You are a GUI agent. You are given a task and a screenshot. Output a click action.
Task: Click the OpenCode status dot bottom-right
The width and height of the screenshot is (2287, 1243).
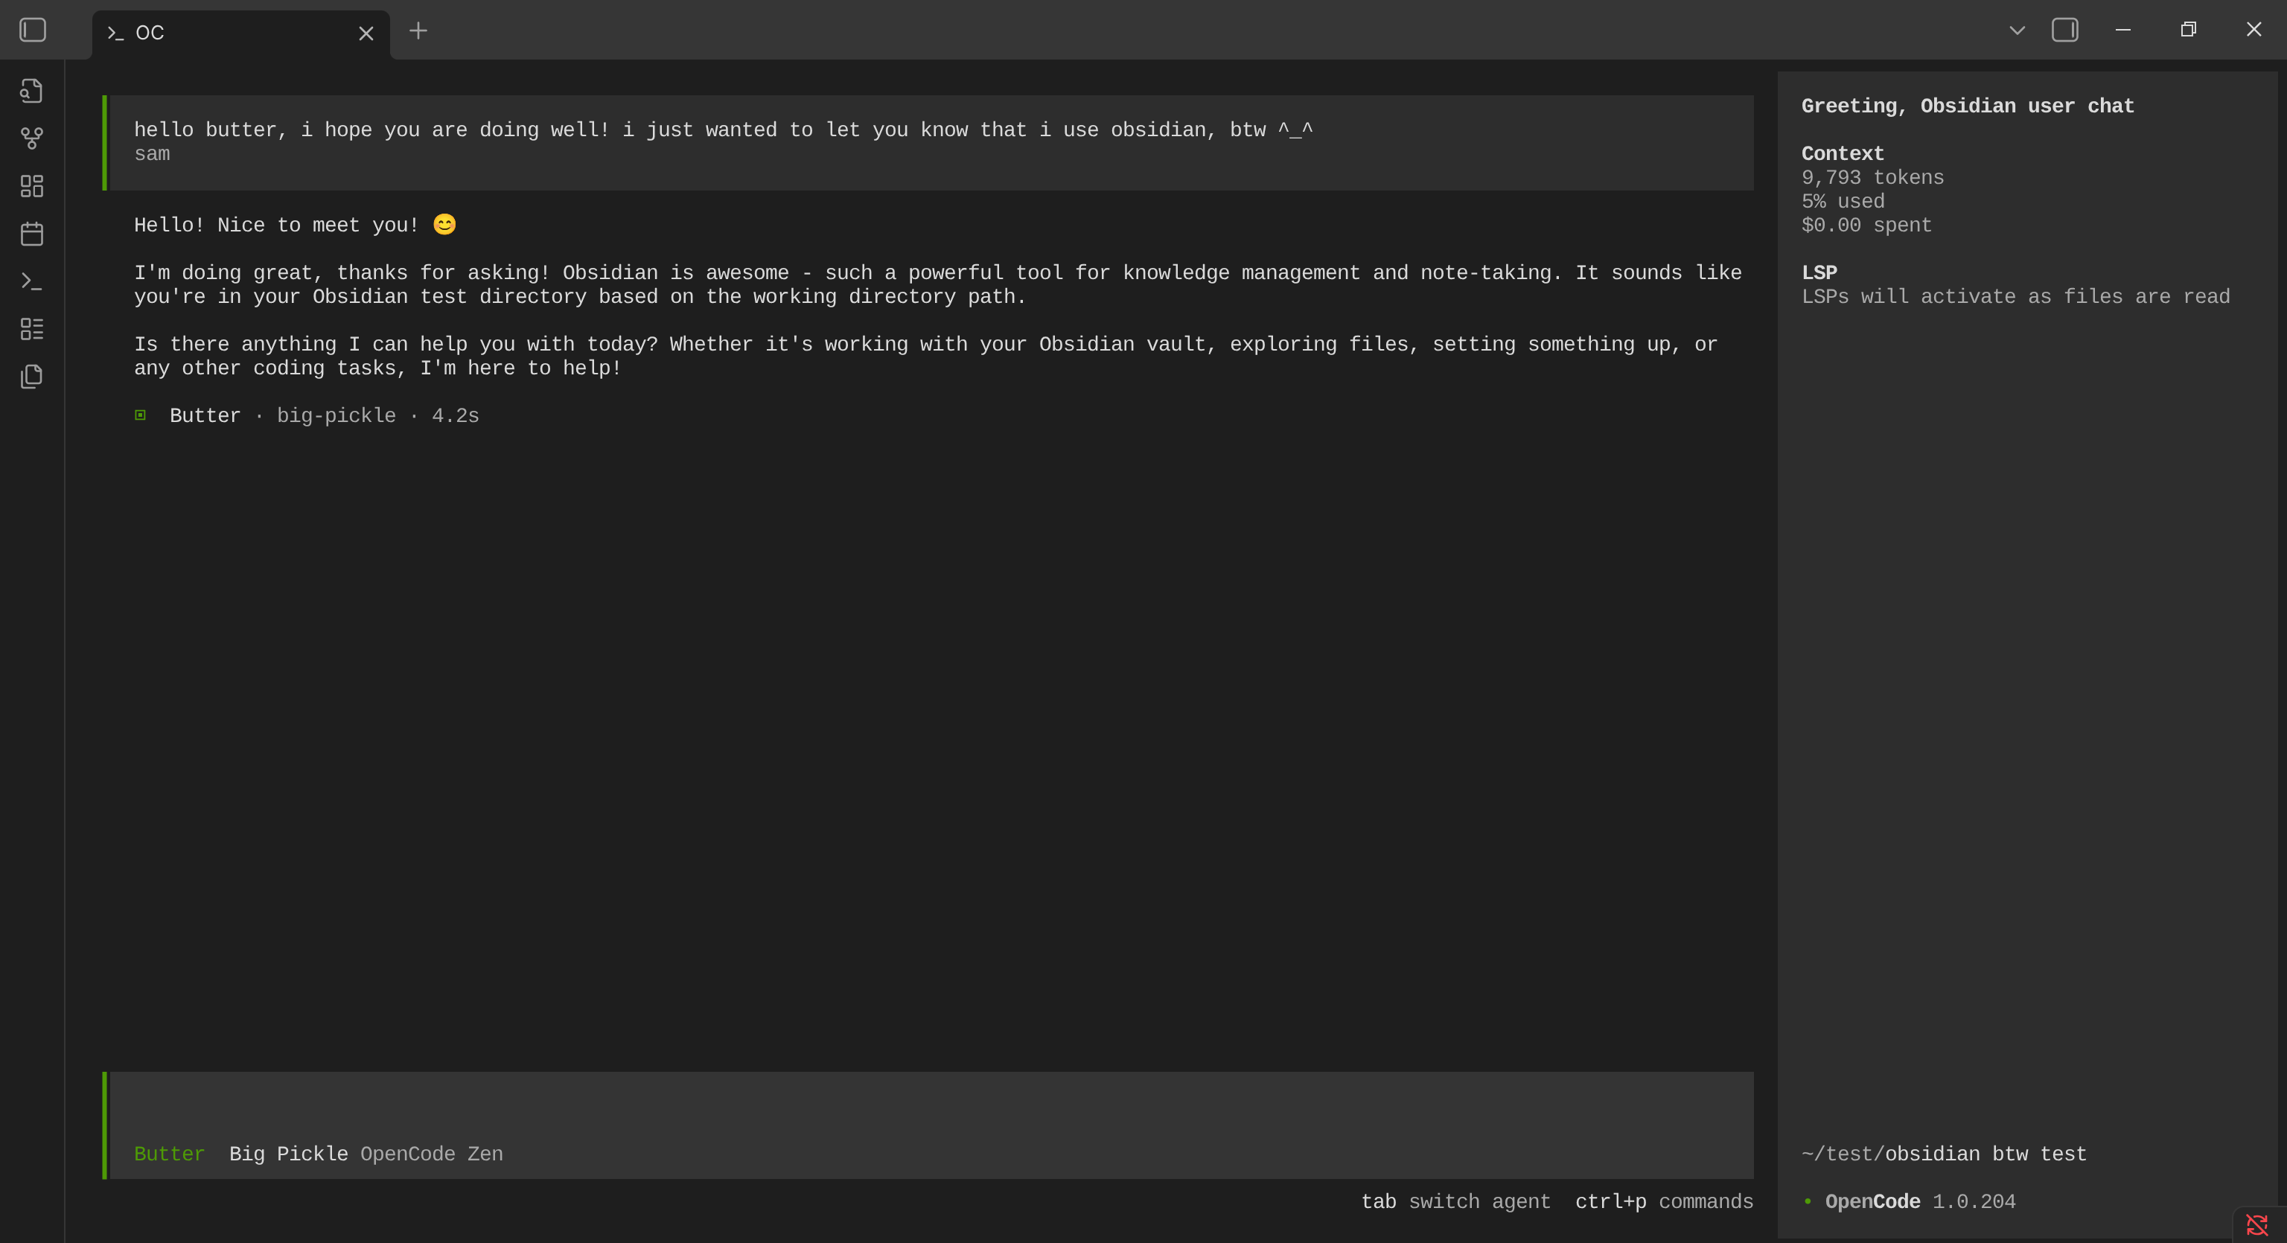(1808, 1201)
